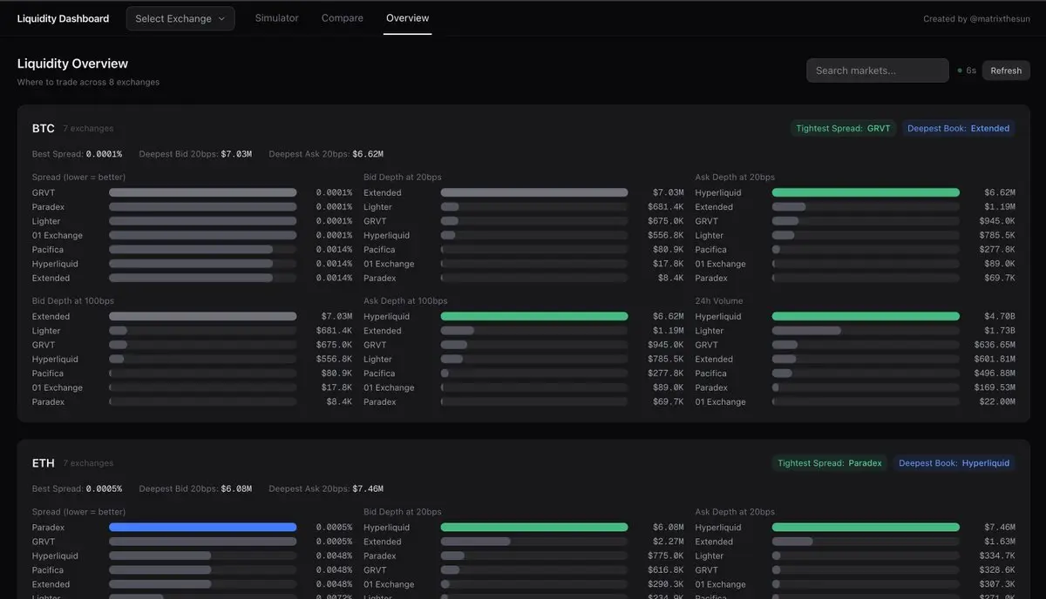Screen dimensions: 1046x599
Task: Click green Hyperliquid bar in BTC Ask Depth at 100bps
Action: click(x=533, y=316)
